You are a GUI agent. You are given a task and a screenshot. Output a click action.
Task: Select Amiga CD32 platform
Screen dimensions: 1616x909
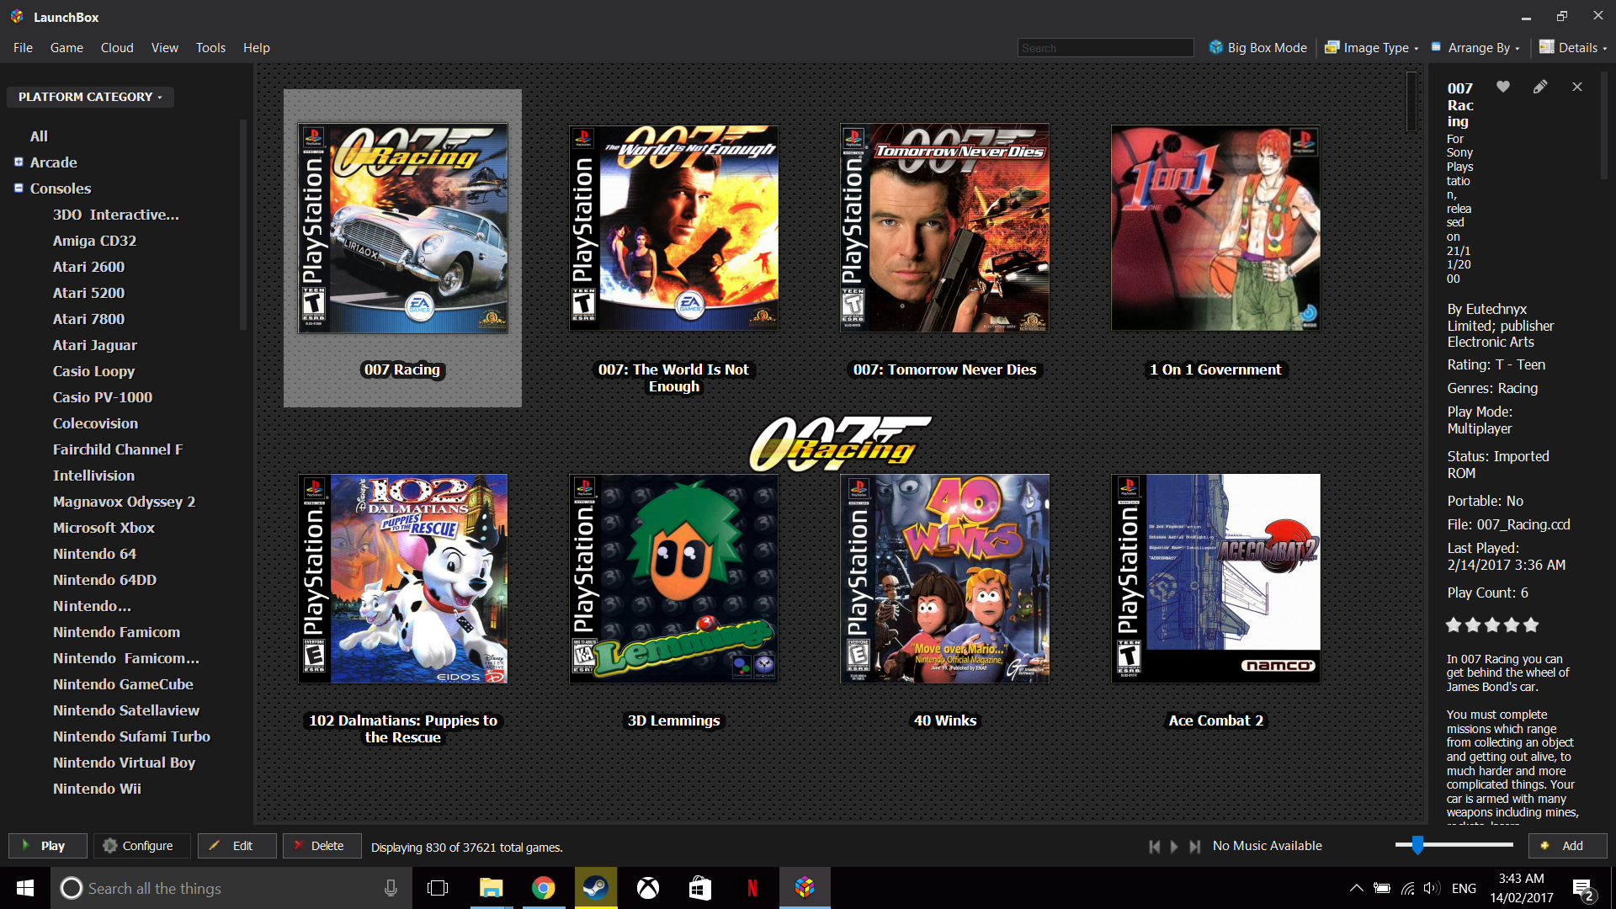(x=94, y=240)
